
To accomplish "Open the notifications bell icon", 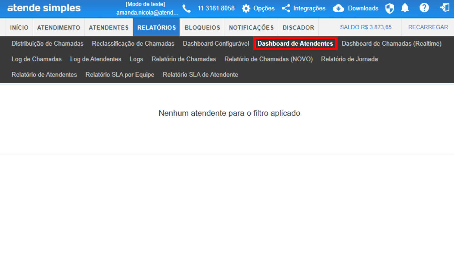I will pyautogui.click(x=405, y=8).
